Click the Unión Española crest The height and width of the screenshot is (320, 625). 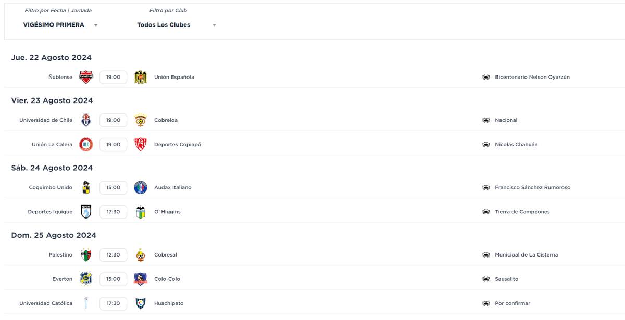[x=141, y=77]
